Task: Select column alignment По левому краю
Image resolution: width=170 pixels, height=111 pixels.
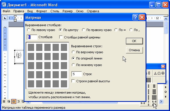Action: click(41, 30)
